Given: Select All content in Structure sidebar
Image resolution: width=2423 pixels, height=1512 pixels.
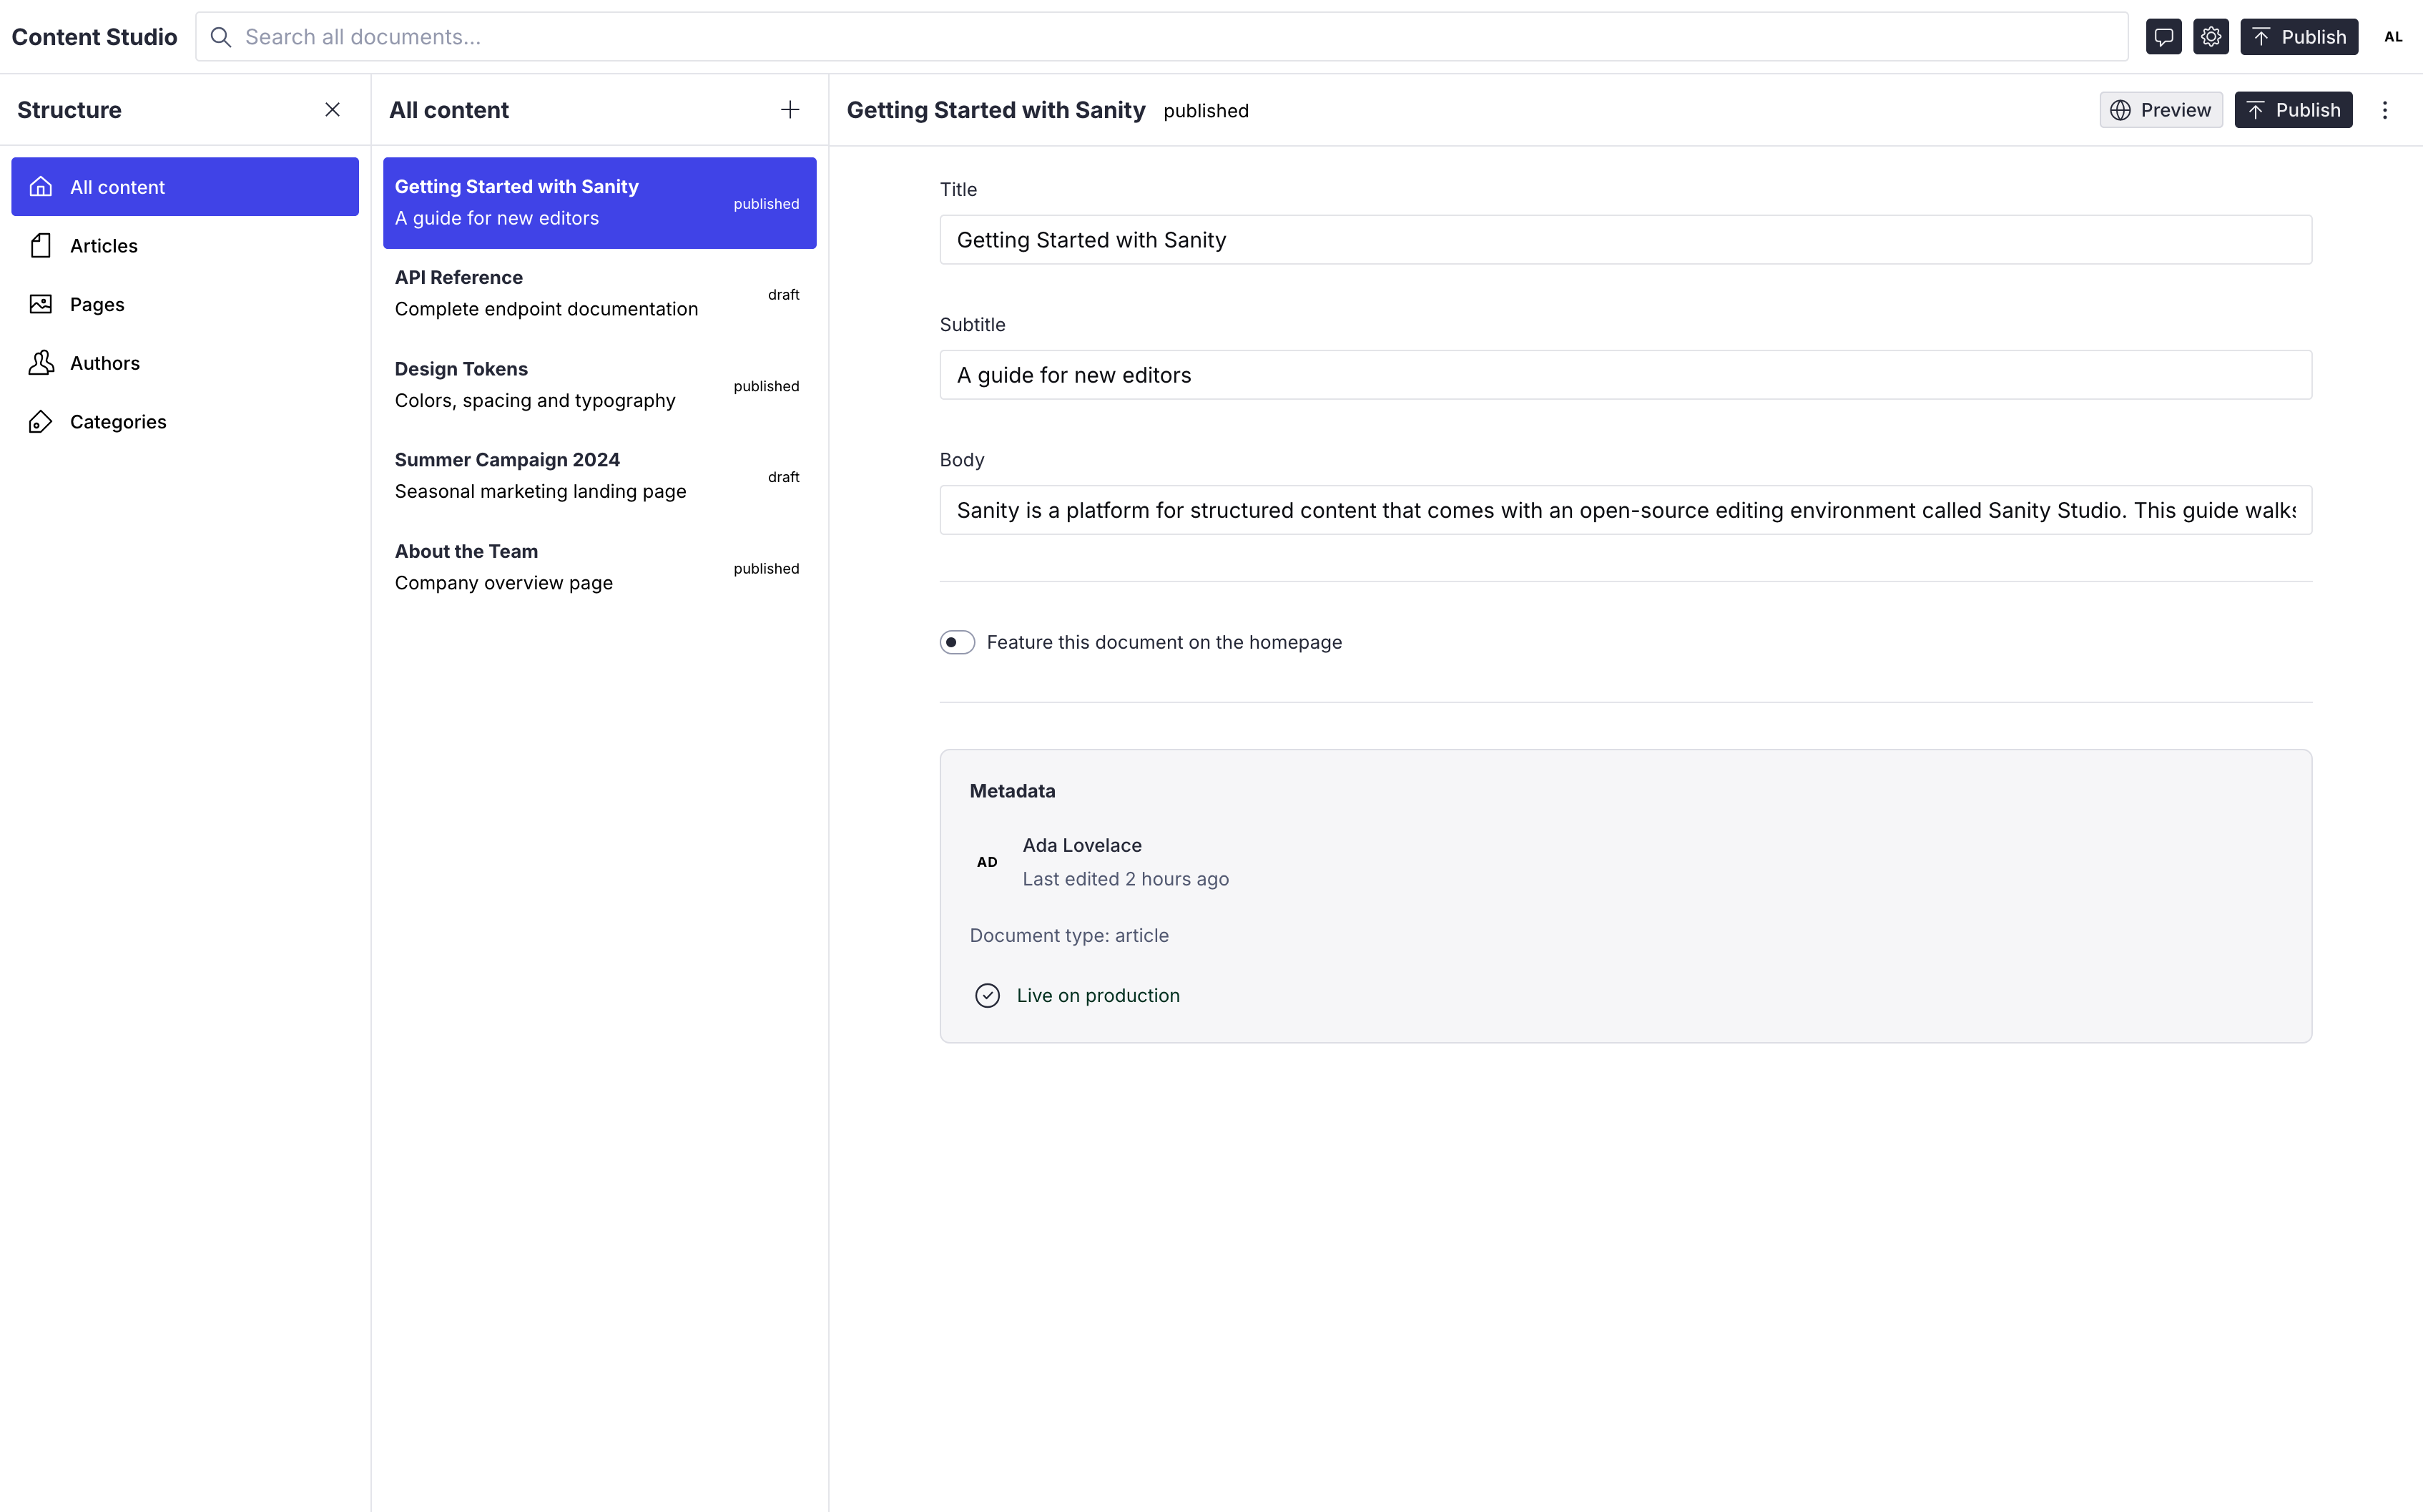Looking at the screenshot, I should (185, 187).
